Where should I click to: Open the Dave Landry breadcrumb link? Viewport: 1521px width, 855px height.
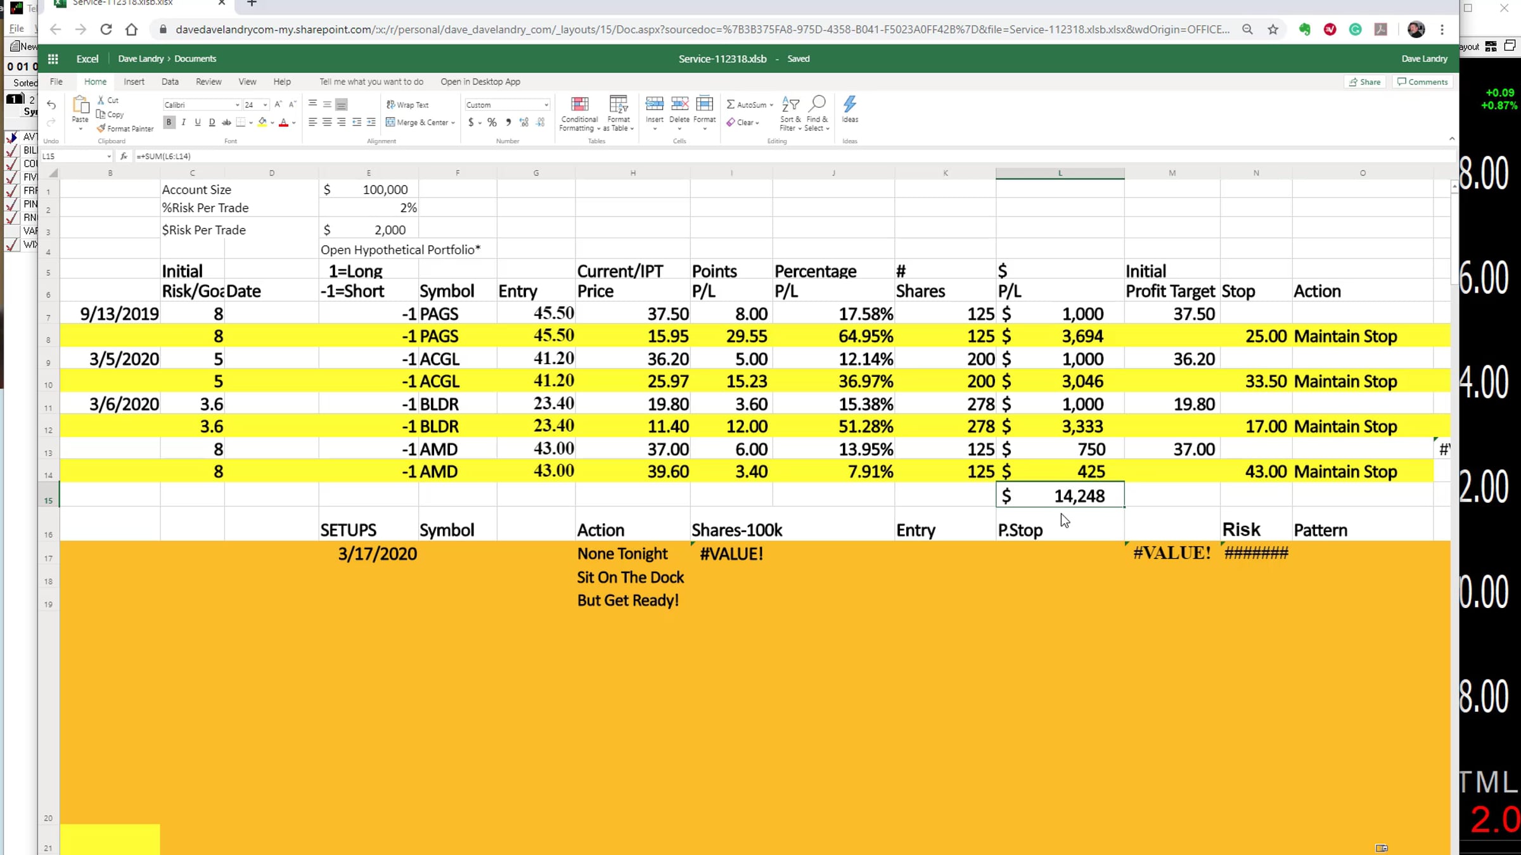[141, 59]
